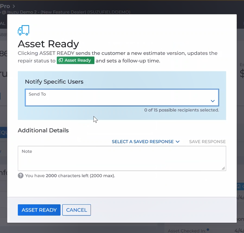Click the Send To dropdown chevron arrow
The height and width of the screenshot is (233, 244).
click(213, 101)
